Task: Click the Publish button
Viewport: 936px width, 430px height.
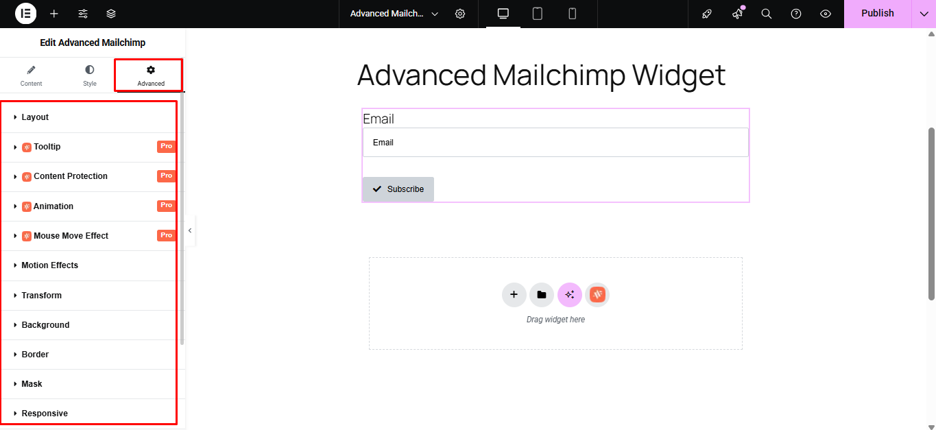Action: pyautogui.click(x=877, y=14)
